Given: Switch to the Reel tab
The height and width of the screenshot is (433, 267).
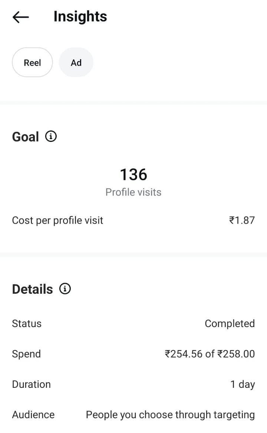Looking at the screenshot, I should pyautogui.click(x=32, y=63).
